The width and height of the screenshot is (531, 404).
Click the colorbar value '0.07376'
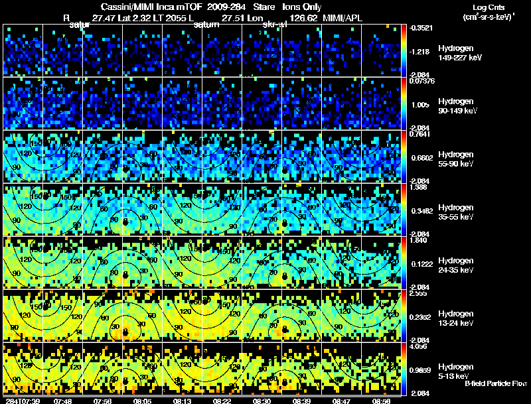point(422,81)
